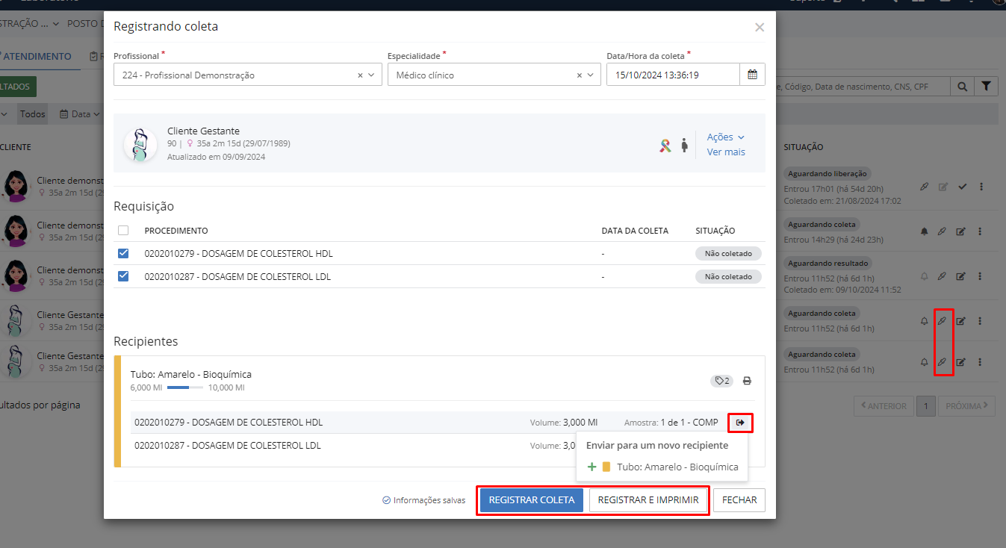Click the filled bell icon in the 14h29 row
The height and width of the screenshot is (548, 1006).
coord(925,231)
